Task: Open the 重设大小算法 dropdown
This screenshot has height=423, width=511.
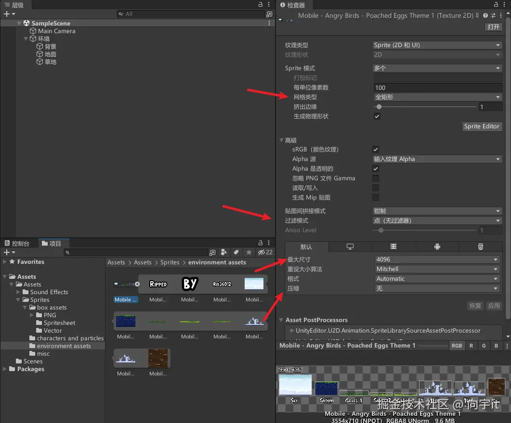Action: coord(437,269)
